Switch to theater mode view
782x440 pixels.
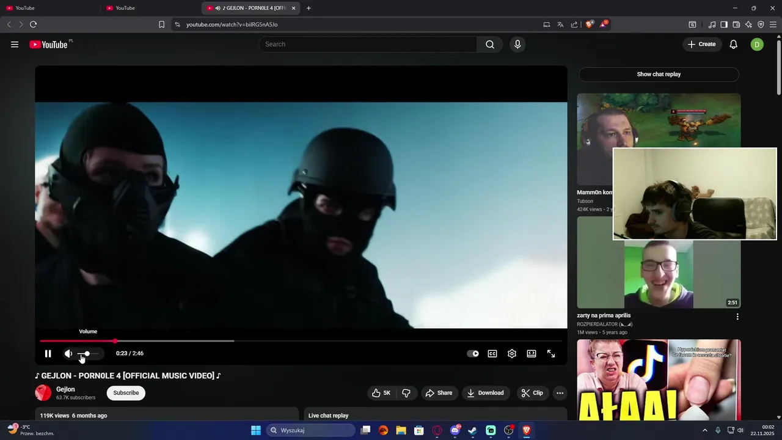pyautogui.click(x=532, y=353)
